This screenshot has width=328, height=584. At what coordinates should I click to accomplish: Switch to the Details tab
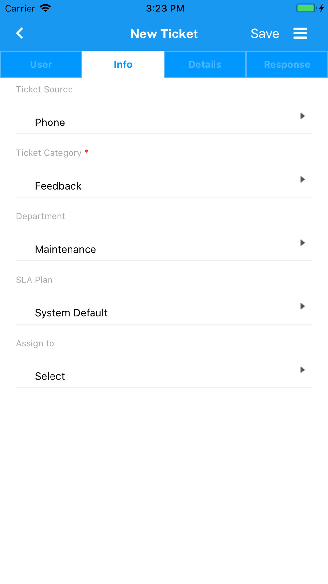pos(205,64)
